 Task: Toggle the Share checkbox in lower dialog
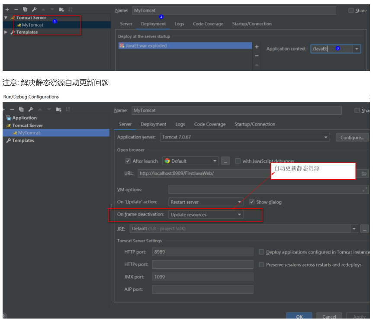click(357, 110)
